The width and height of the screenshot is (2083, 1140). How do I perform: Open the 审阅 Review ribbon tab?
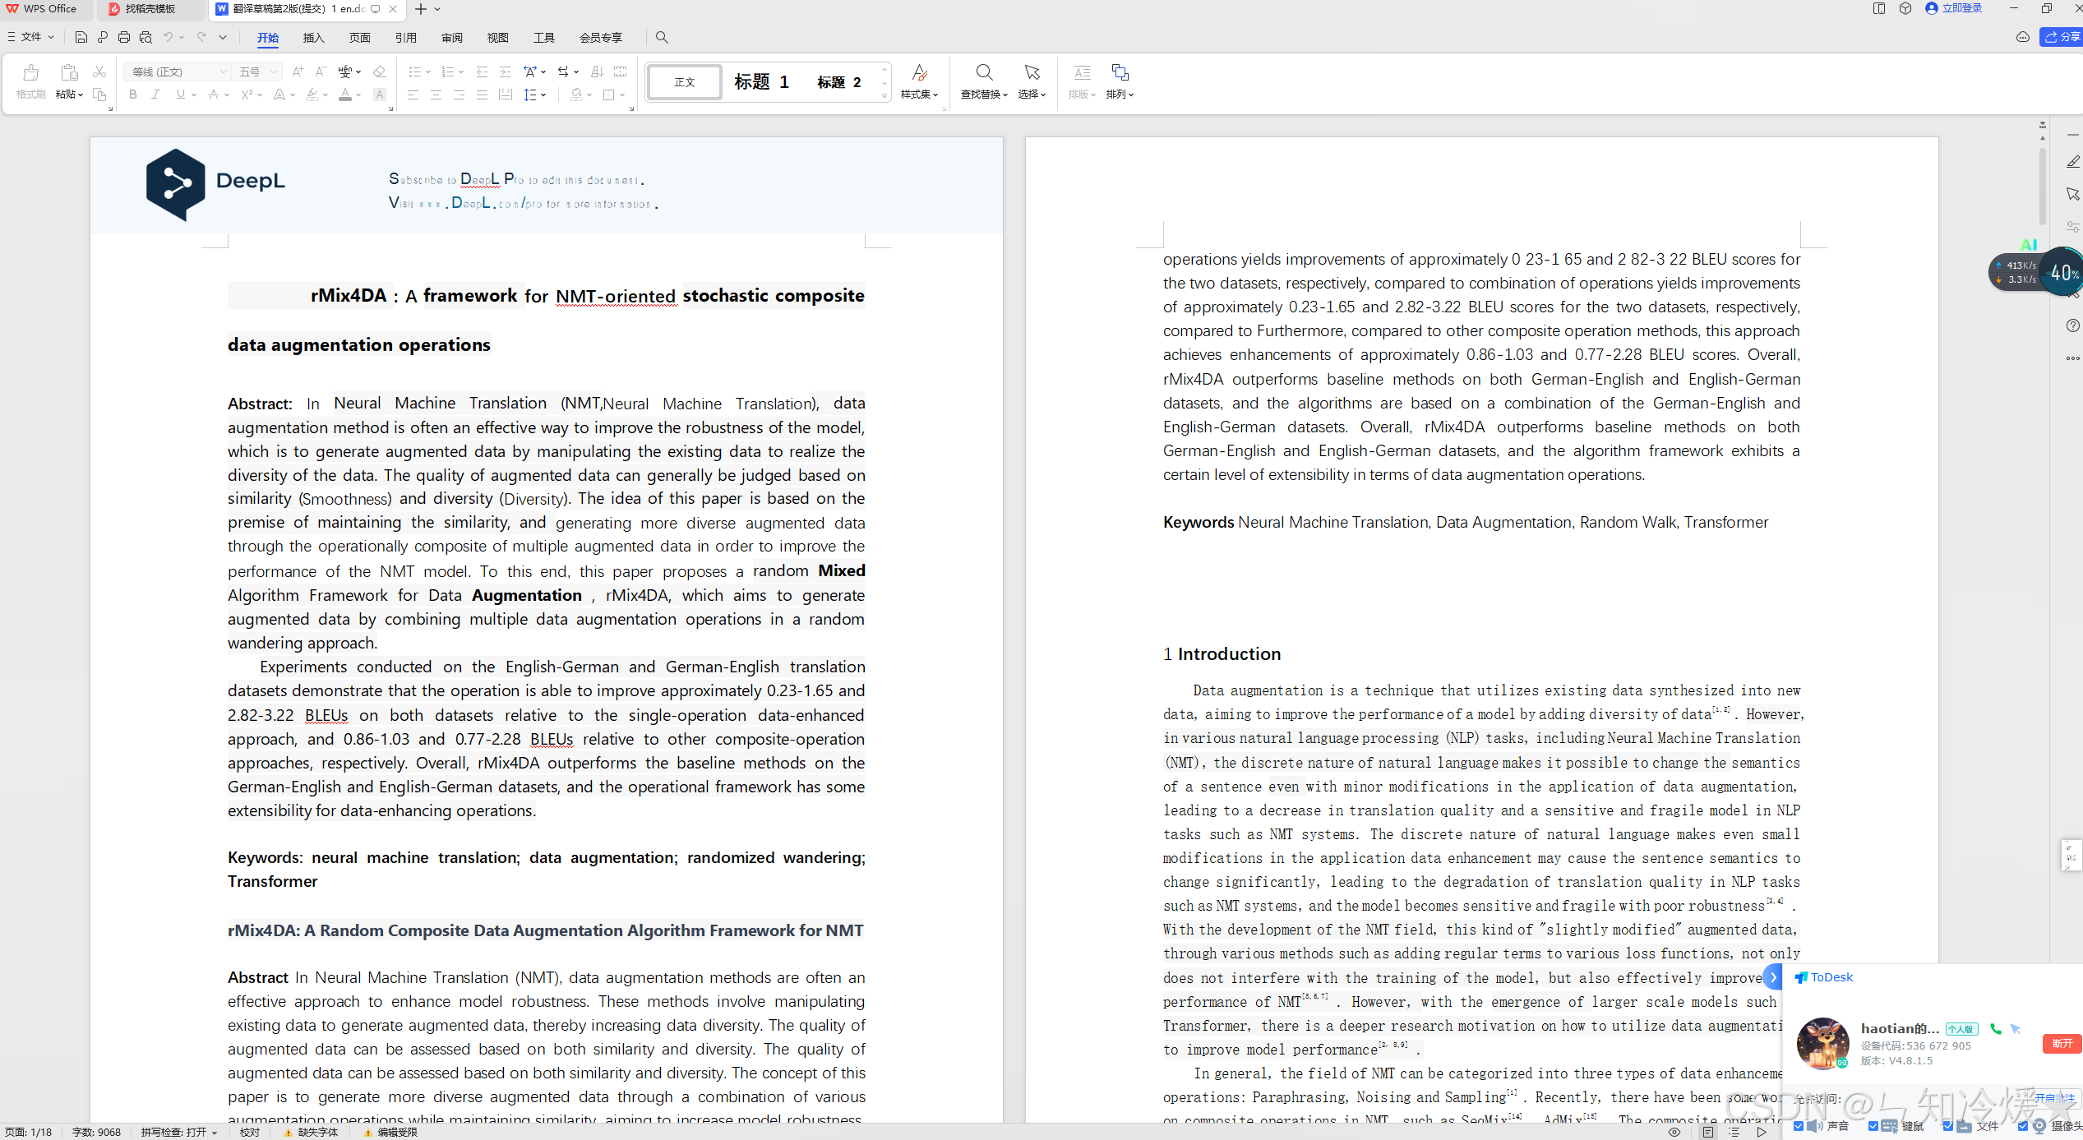tap(451, 38)
